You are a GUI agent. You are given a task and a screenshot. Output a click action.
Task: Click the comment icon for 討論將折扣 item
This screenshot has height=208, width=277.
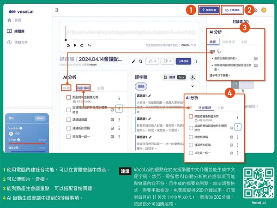coord(112,110)
